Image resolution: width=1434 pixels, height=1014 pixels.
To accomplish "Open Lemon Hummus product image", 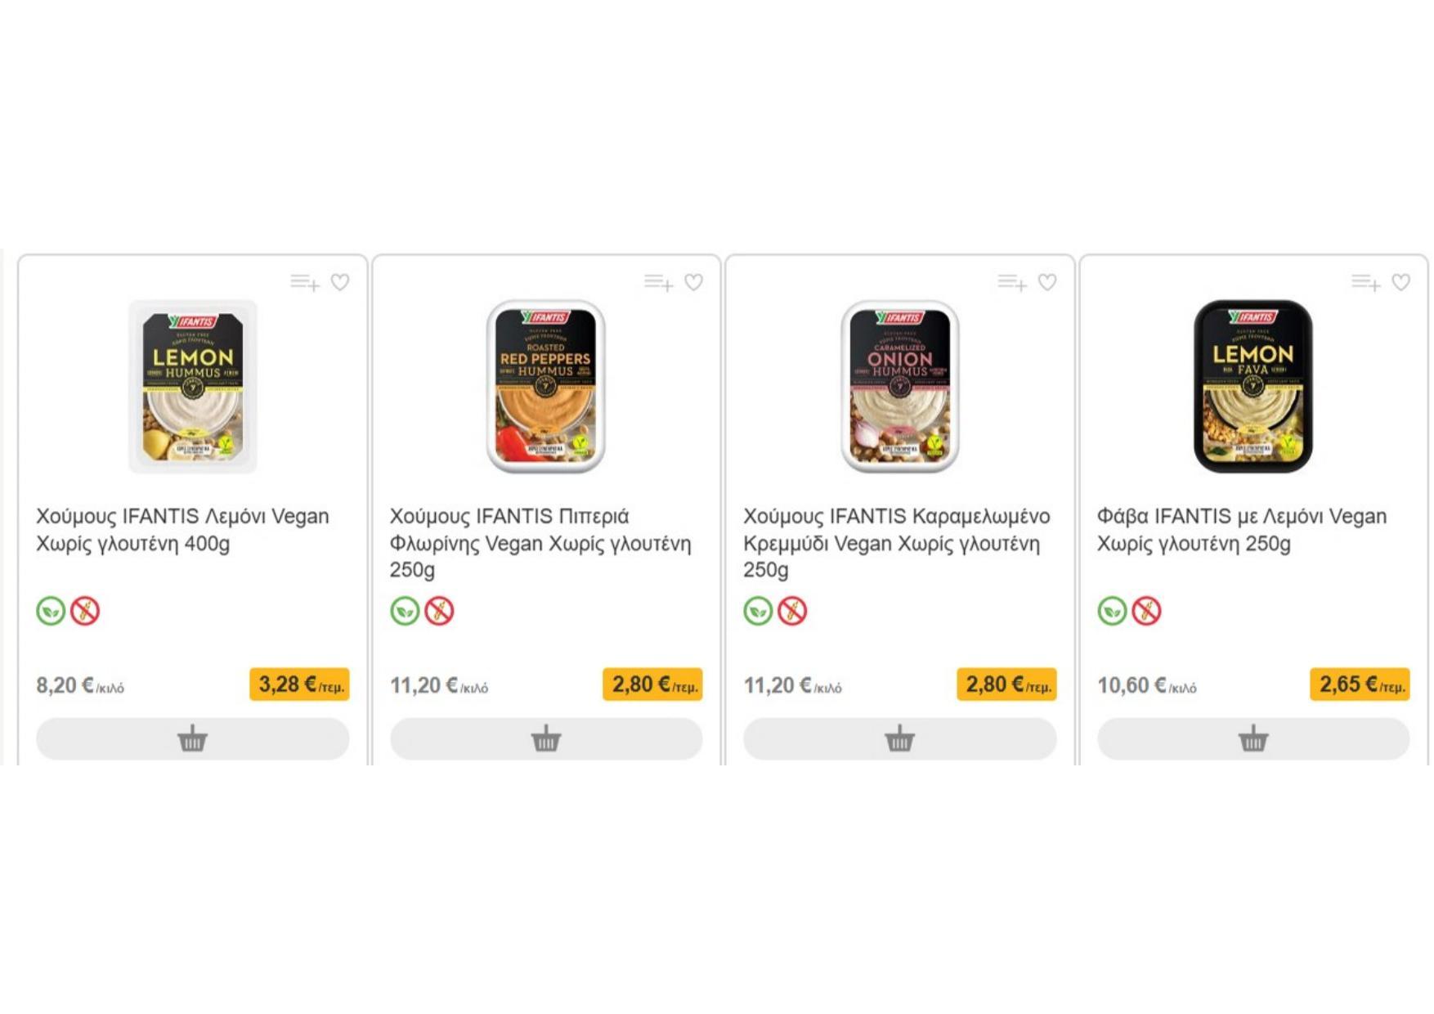I will click(x=193, y=386).
